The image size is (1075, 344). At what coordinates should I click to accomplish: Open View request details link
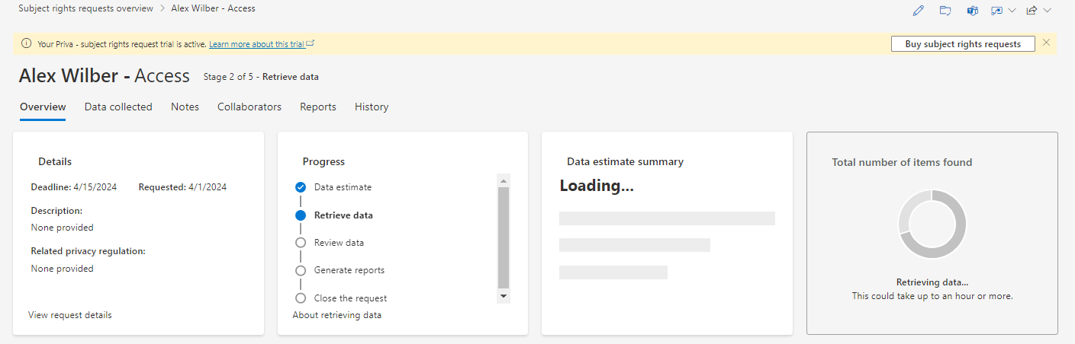pos(70,315)
